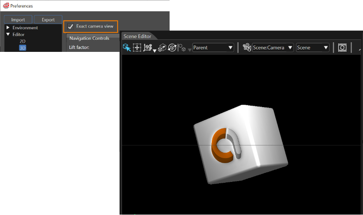Click the Export button
The height and width of the screenshot is (215, 363).
point(48,20)
